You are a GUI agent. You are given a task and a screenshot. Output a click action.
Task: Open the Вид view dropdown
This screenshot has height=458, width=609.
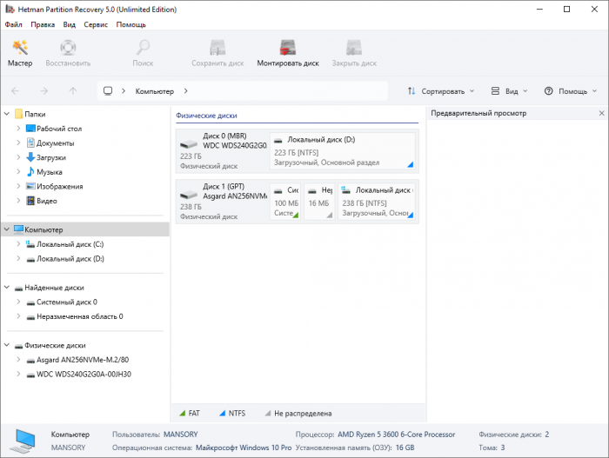(x=511, y=90)
